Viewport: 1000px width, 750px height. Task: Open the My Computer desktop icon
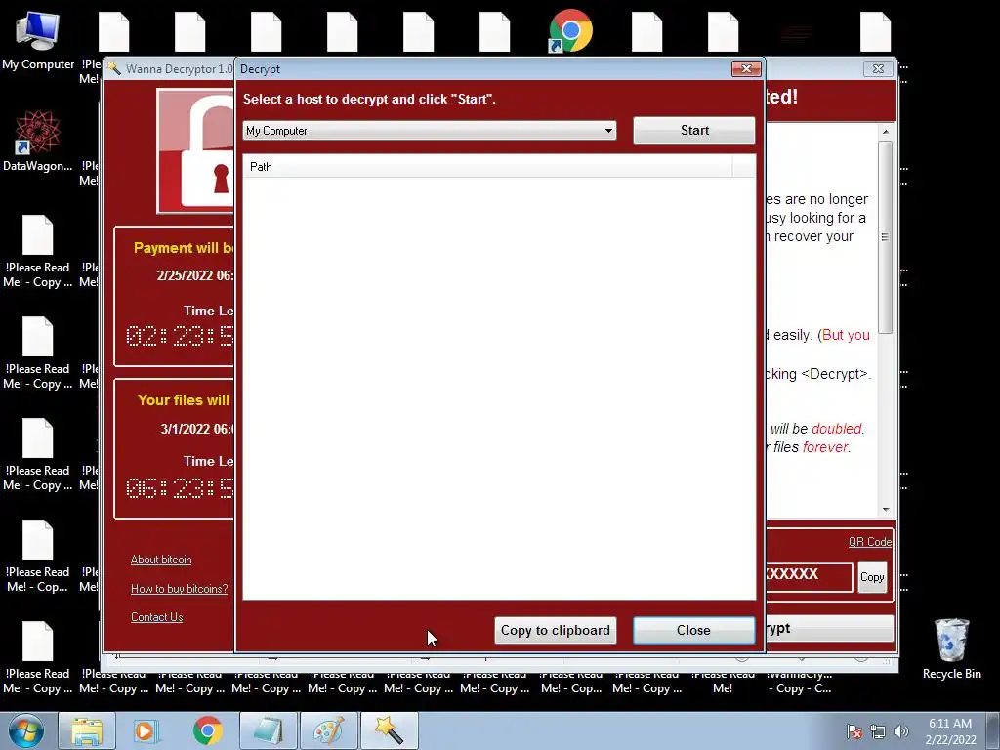click(38, 40)
